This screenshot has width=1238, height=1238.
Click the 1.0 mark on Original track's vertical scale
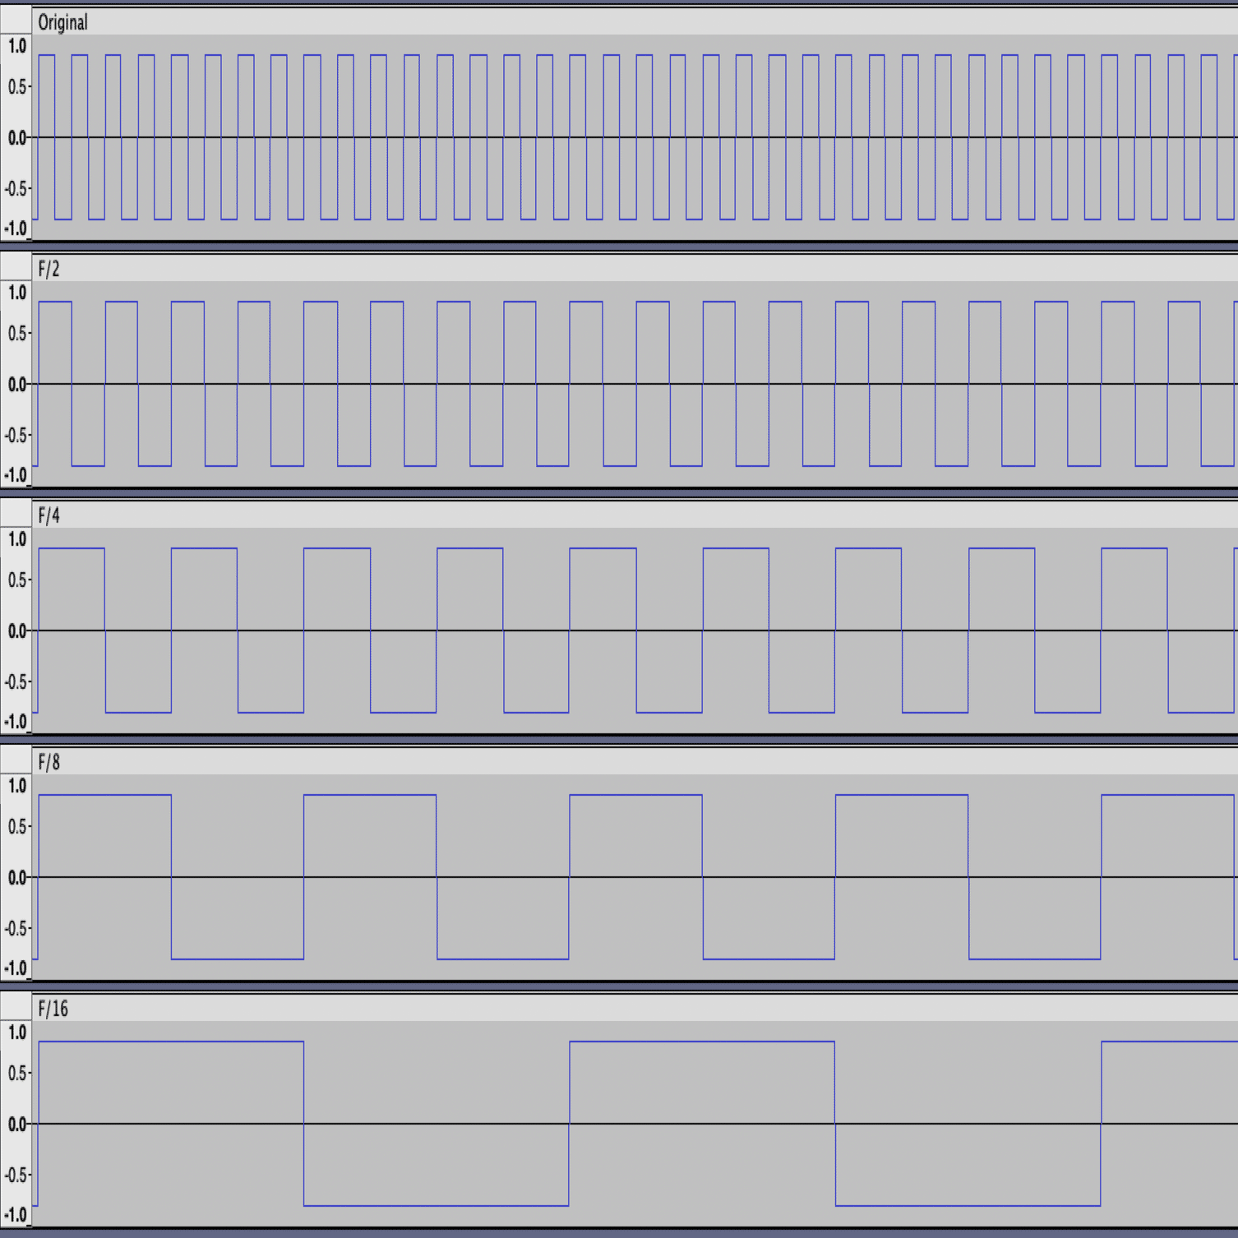[x=17, y=46]
